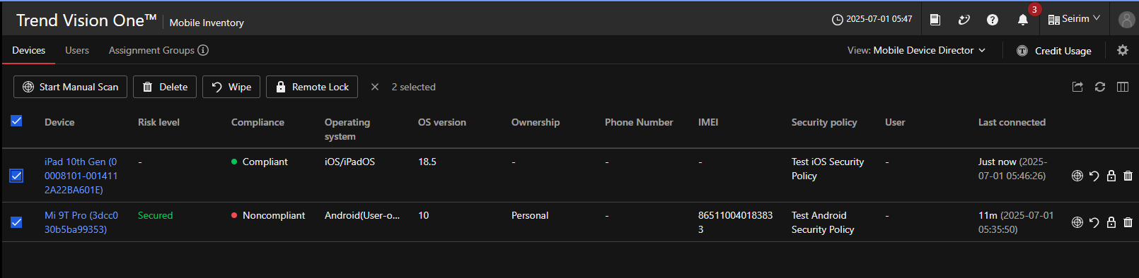
Task: Click the clock icon beside the date
Action: click(x=838, y=20)
